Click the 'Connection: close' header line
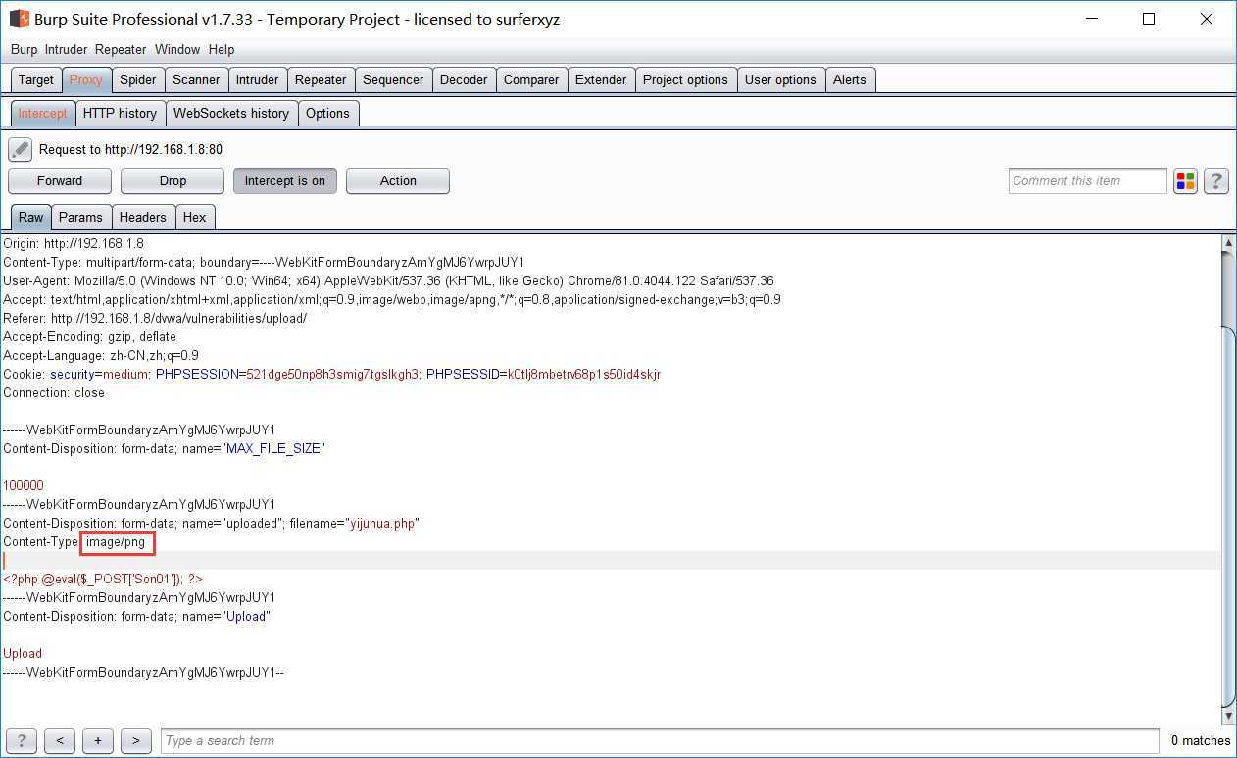The width and height of the screenshot is (1237, 758). click(54, 392)
